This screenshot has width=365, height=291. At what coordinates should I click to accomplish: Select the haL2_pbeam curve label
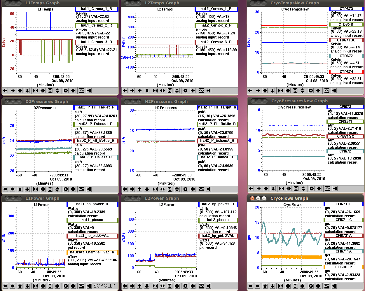pos(218,220)
